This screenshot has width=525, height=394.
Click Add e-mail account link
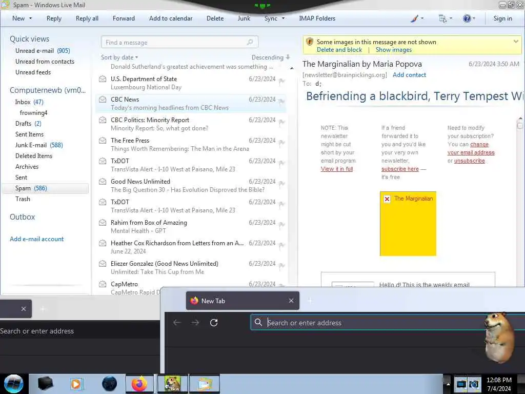[37, 239]
